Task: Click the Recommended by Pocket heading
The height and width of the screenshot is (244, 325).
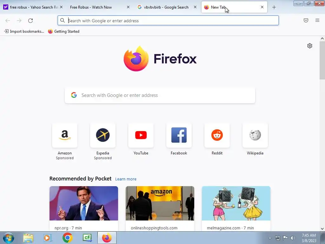Action: pos(80,179)
